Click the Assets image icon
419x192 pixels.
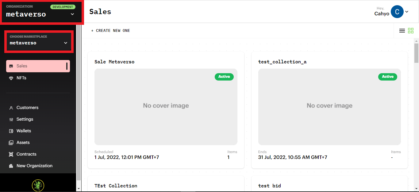[x=11, y=143]
